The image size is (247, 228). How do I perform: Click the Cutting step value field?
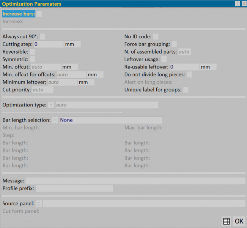pyautogui.click(x=49, y=44)
